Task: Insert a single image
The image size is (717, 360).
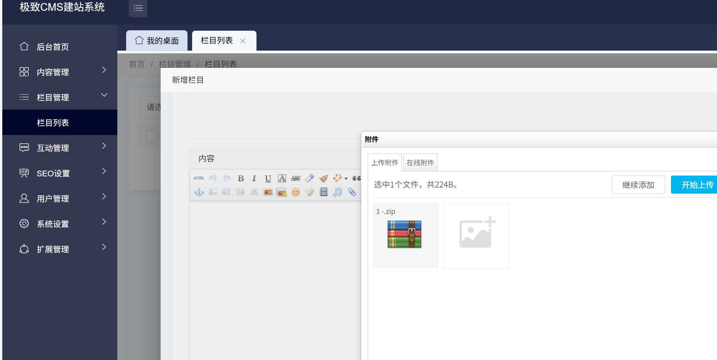Action: point(268,192)
